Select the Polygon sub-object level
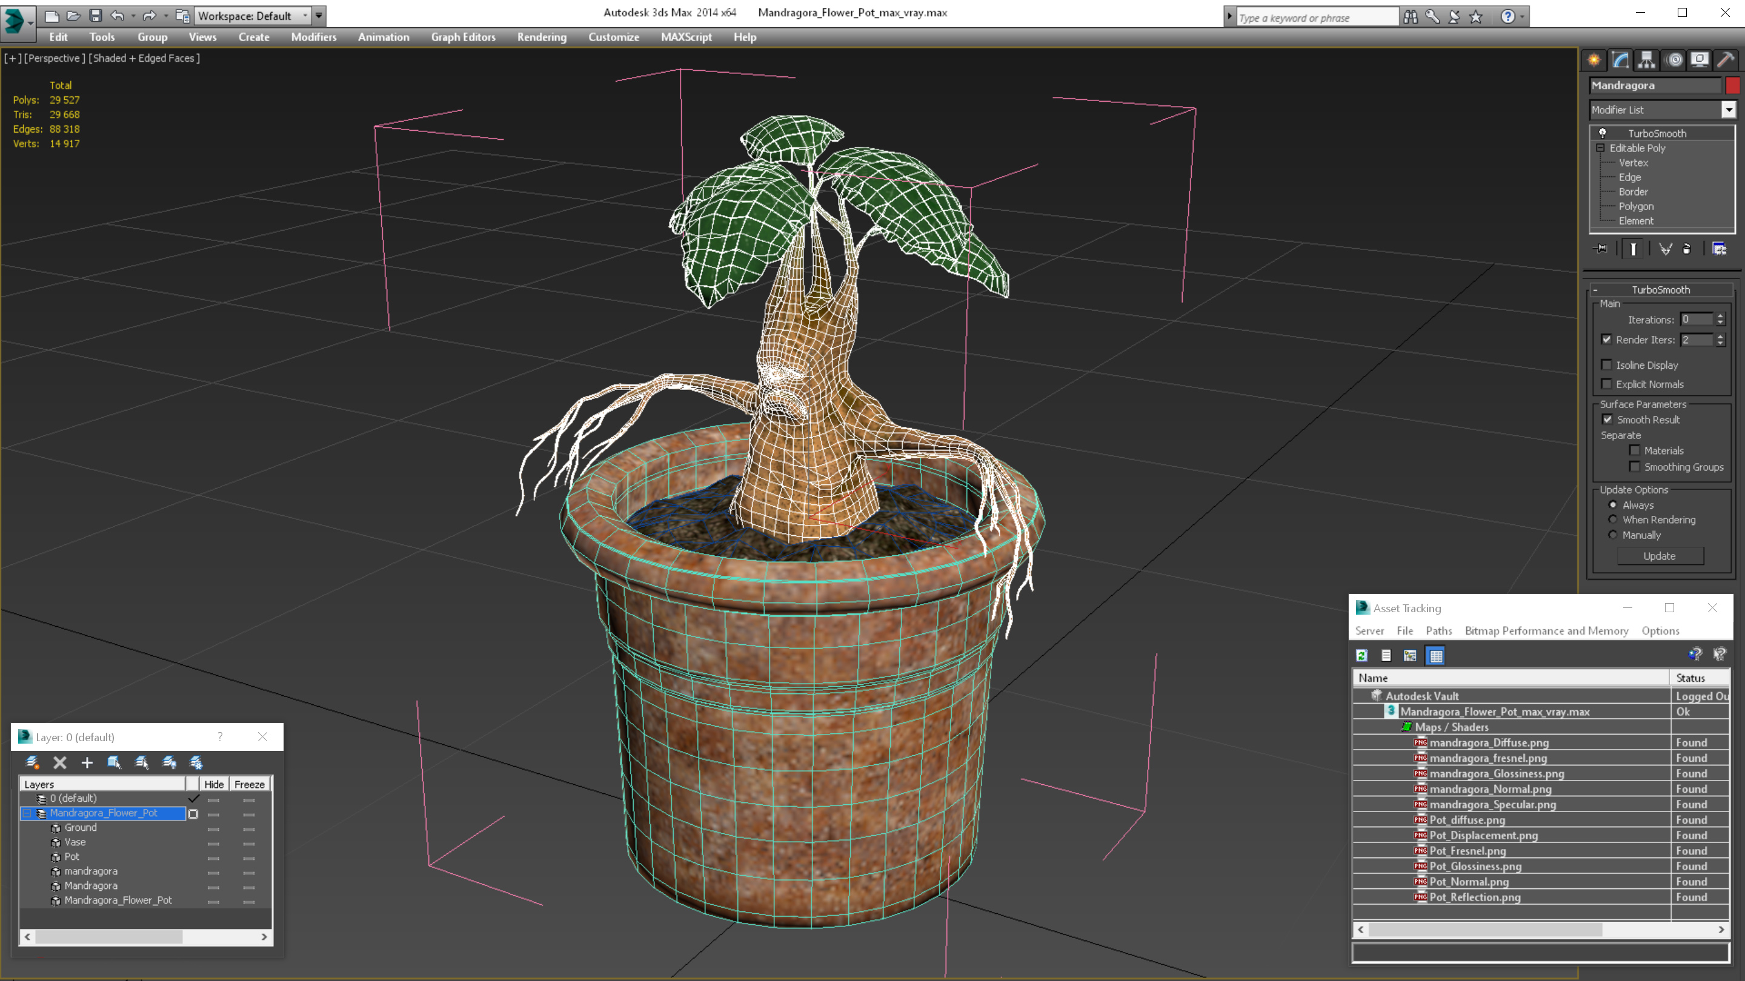Image resolution: width=1745 pixels, height=981 pixels. pos(1636,206)
